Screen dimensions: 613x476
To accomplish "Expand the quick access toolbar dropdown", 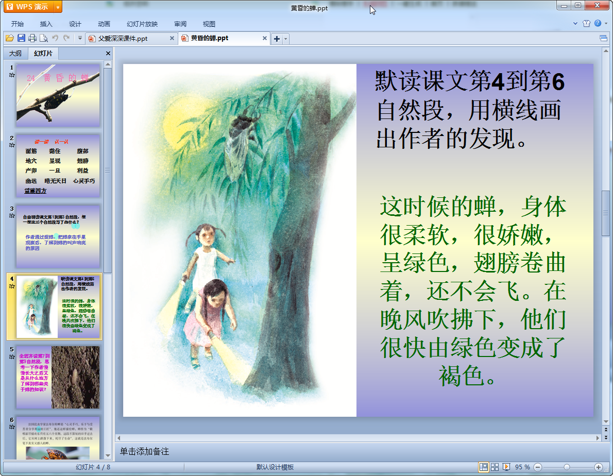I will [x=80, y=38].
